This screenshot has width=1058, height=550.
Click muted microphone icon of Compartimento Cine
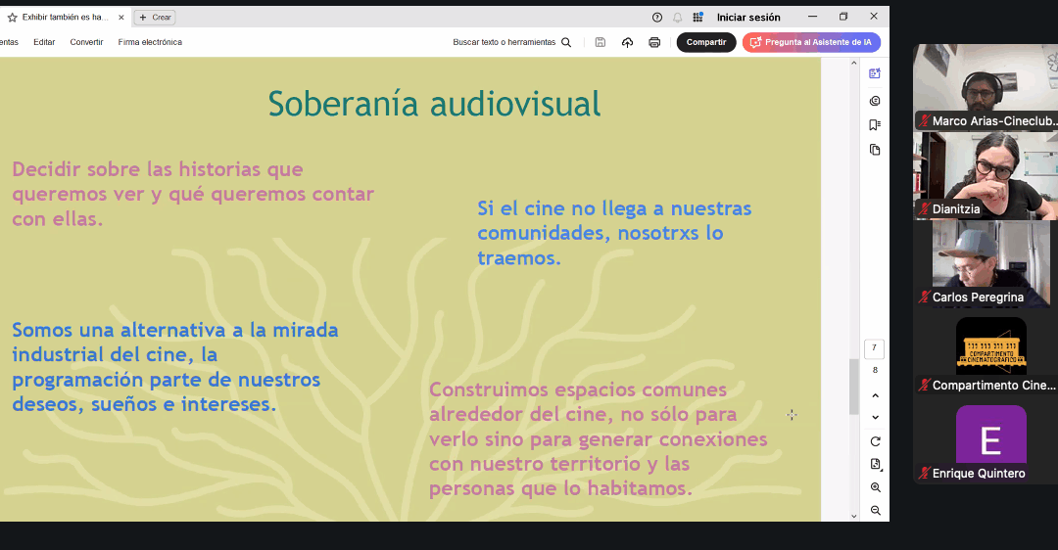(x=925, y=386)
